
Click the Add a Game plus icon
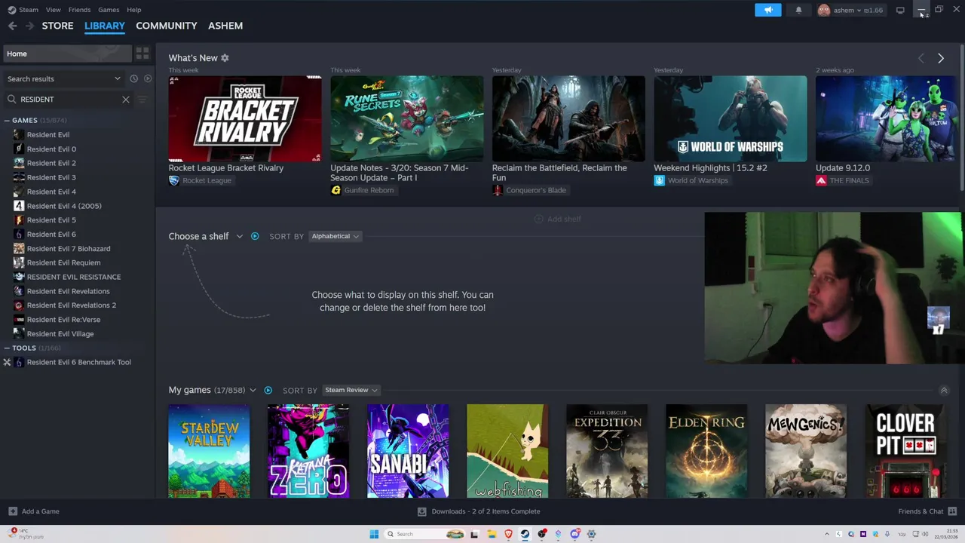click(13, 511)
